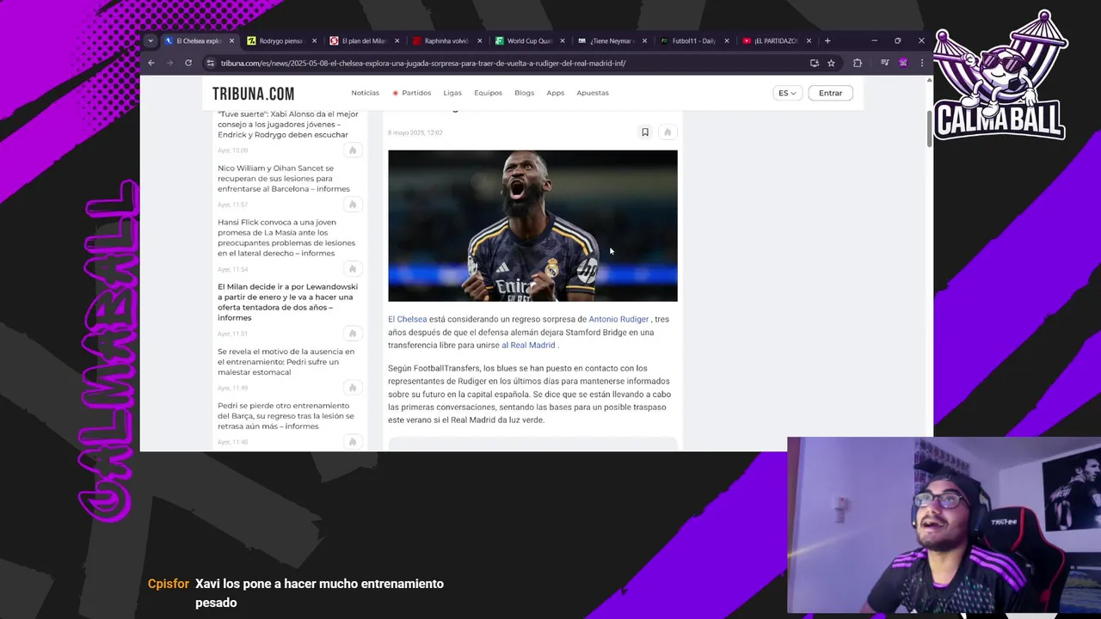
Task: Expand the ES language dropdown
Action: pos(787,93)
